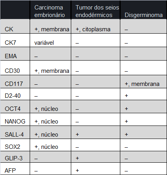Select the OCT4 row label
Image resolution: width=167 pixels, height=175 pixels.
click(x=13, y=109)
